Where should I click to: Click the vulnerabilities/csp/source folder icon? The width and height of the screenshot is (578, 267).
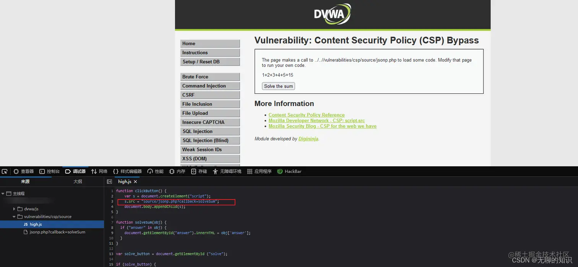click(20, 217)
